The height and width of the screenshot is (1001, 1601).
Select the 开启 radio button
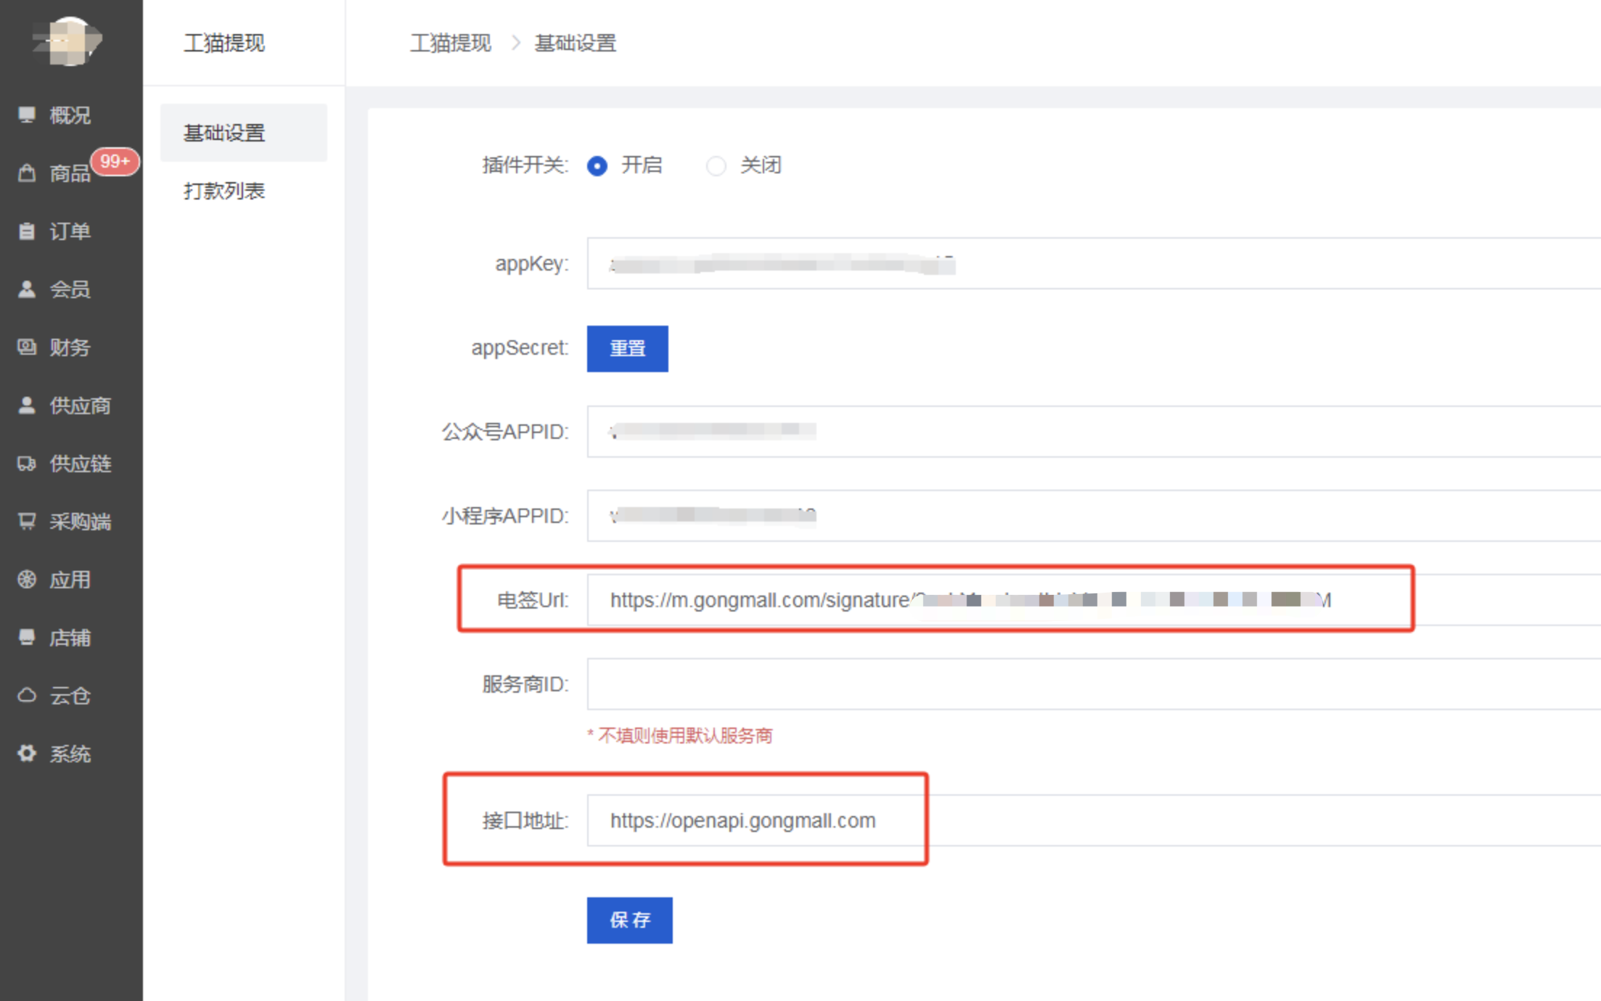click(x=597, y=166)
